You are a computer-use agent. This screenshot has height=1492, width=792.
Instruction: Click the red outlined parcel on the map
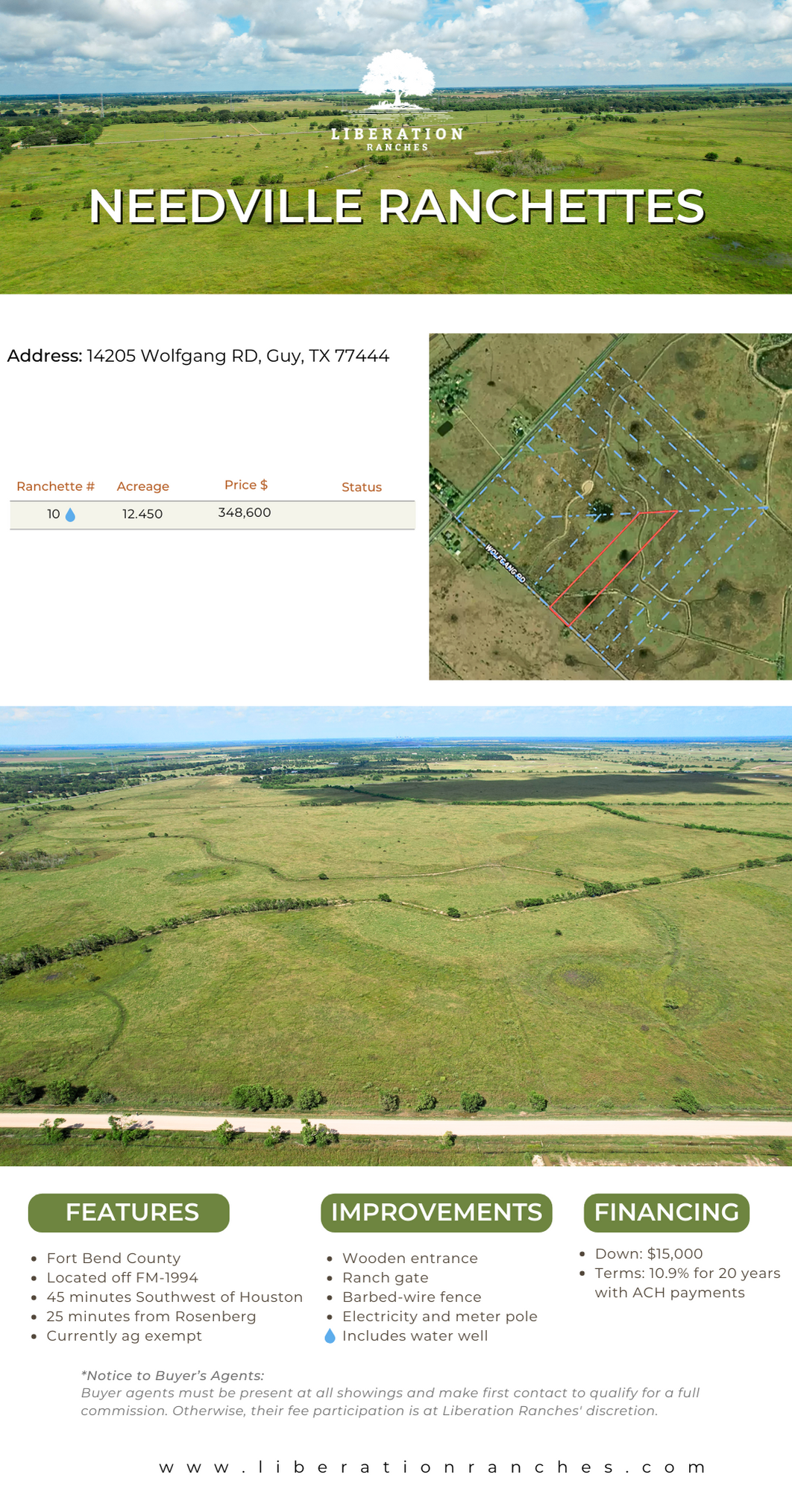click(613, 567)
